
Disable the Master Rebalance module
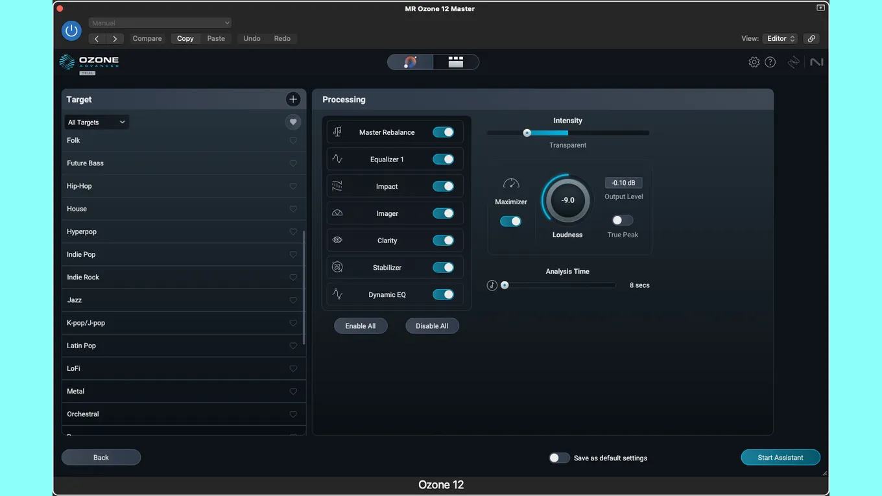coord(444,132)
